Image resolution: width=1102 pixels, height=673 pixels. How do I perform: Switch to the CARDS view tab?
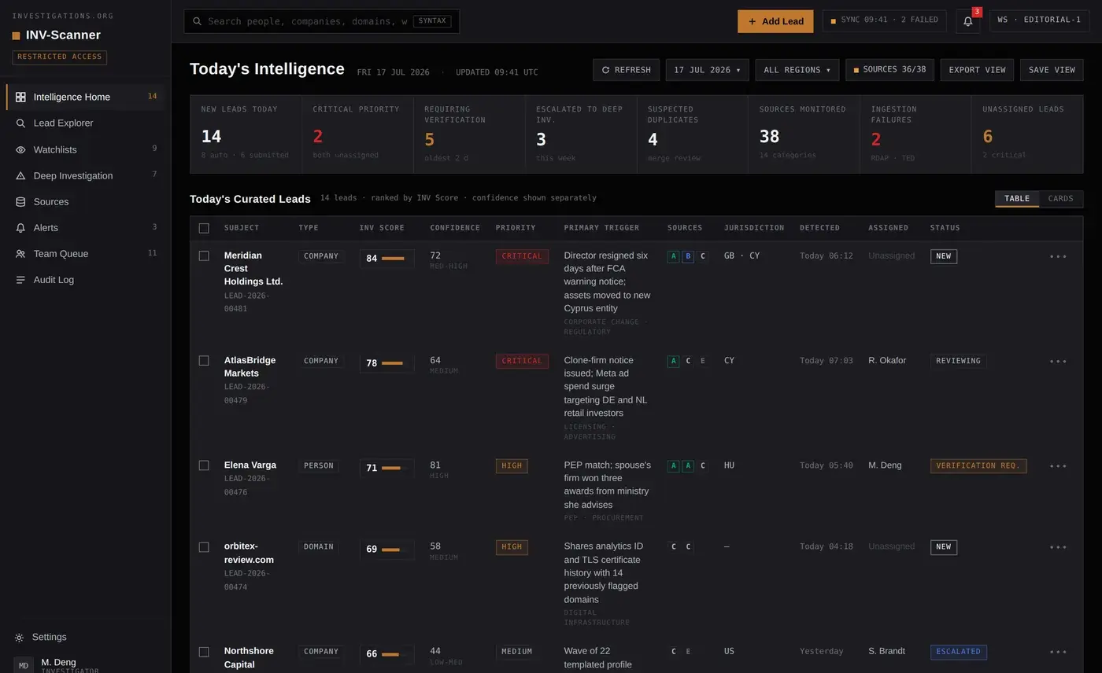(x=1060, y=199)
